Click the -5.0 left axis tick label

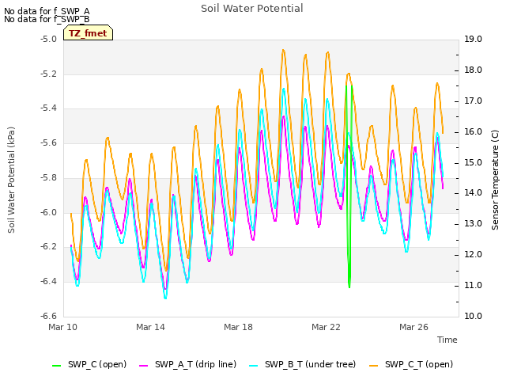[x=48, y=39]
